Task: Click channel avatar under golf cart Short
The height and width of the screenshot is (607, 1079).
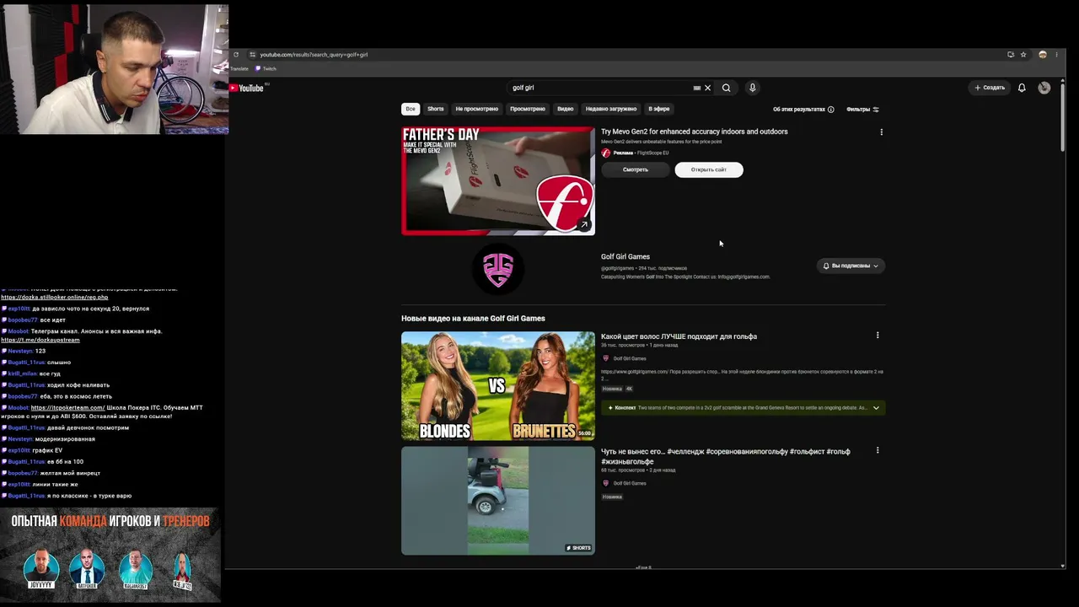Action: (x=605, y=483)
